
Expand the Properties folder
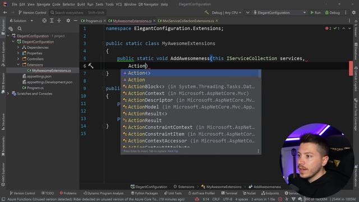point(19,53)
